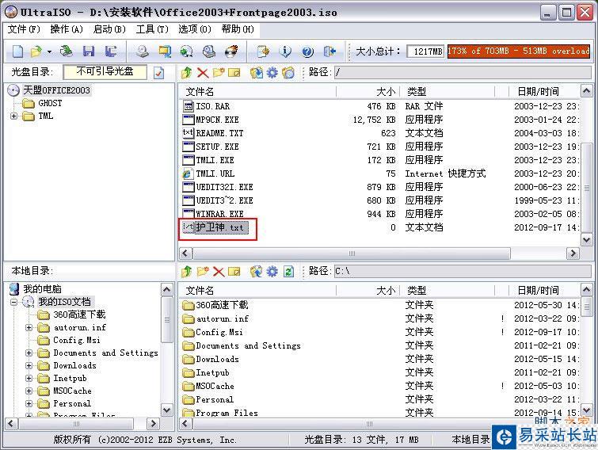Click the refresh icon in local pane toolbar
The height and width of the screenshot is (450, 598).
(288, 272)
